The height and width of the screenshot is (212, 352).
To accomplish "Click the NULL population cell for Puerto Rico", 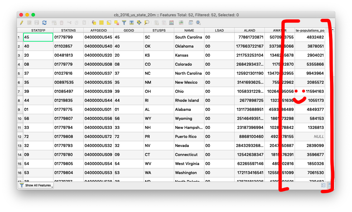I will pos(310,136).
